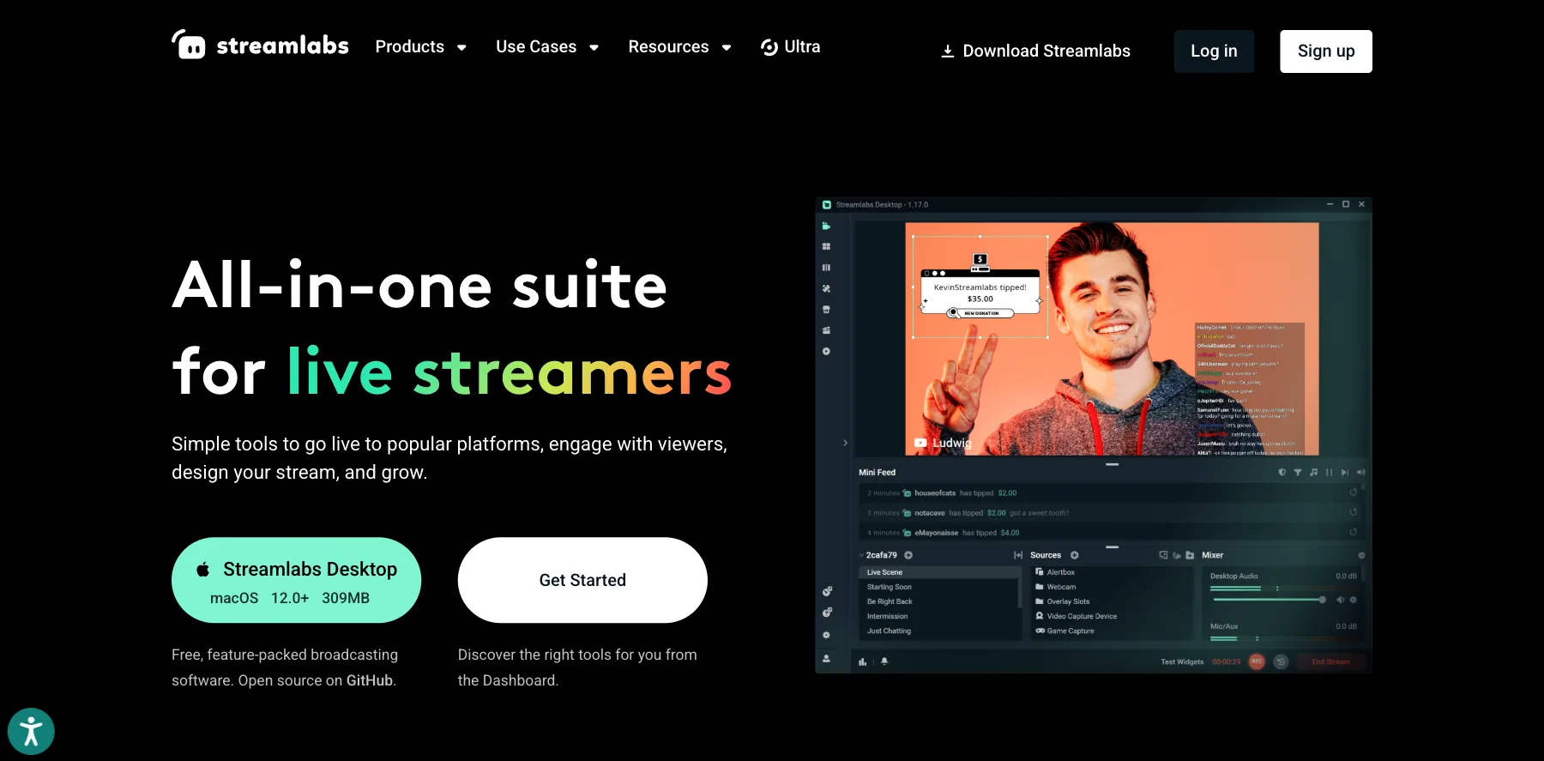The height and width of the screenshot is (761, 1544).
Task: Select the Live Scene scene
Action: pyautogui.click(x=938, y=572)
